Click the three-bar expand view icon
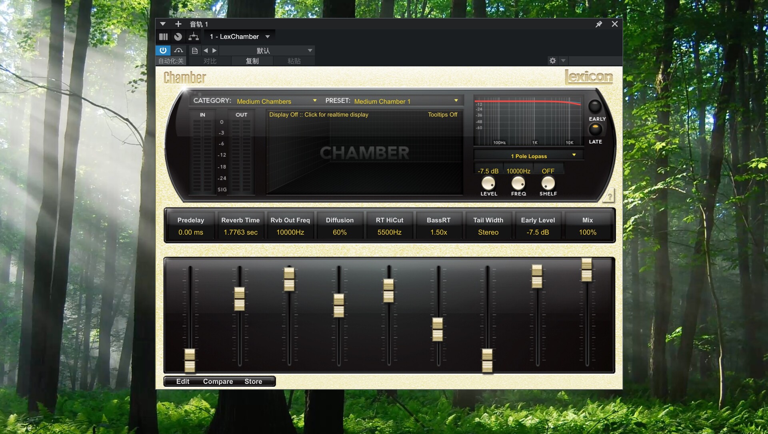Screen dimensions: 768x434 [163, 37]
